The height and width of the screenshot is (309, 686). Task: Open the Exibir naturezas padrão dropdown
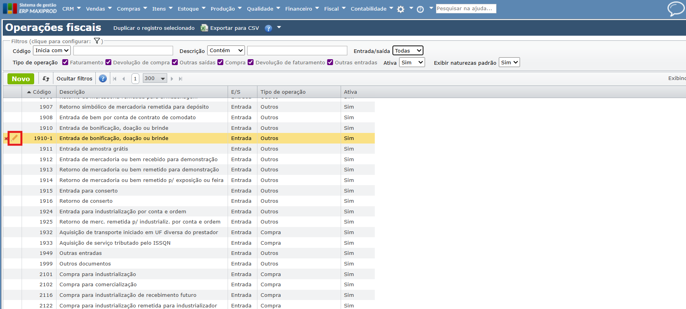click(x=509, y=62)
